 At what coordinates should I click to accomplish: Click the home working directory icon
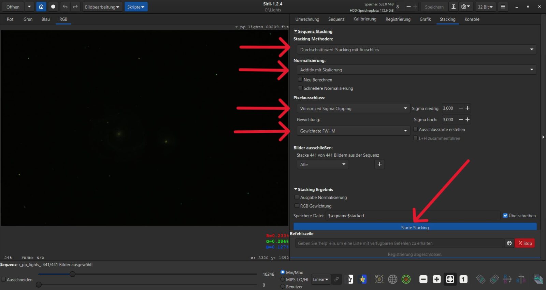[x=41, y=7]
